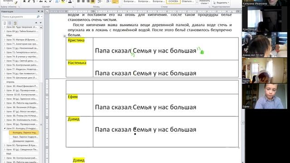Image resolution: width=290 pixels, height=163 pixels.
Task: Switch to pages thumbnail browse tab
Action: click(x=10, y=23)
